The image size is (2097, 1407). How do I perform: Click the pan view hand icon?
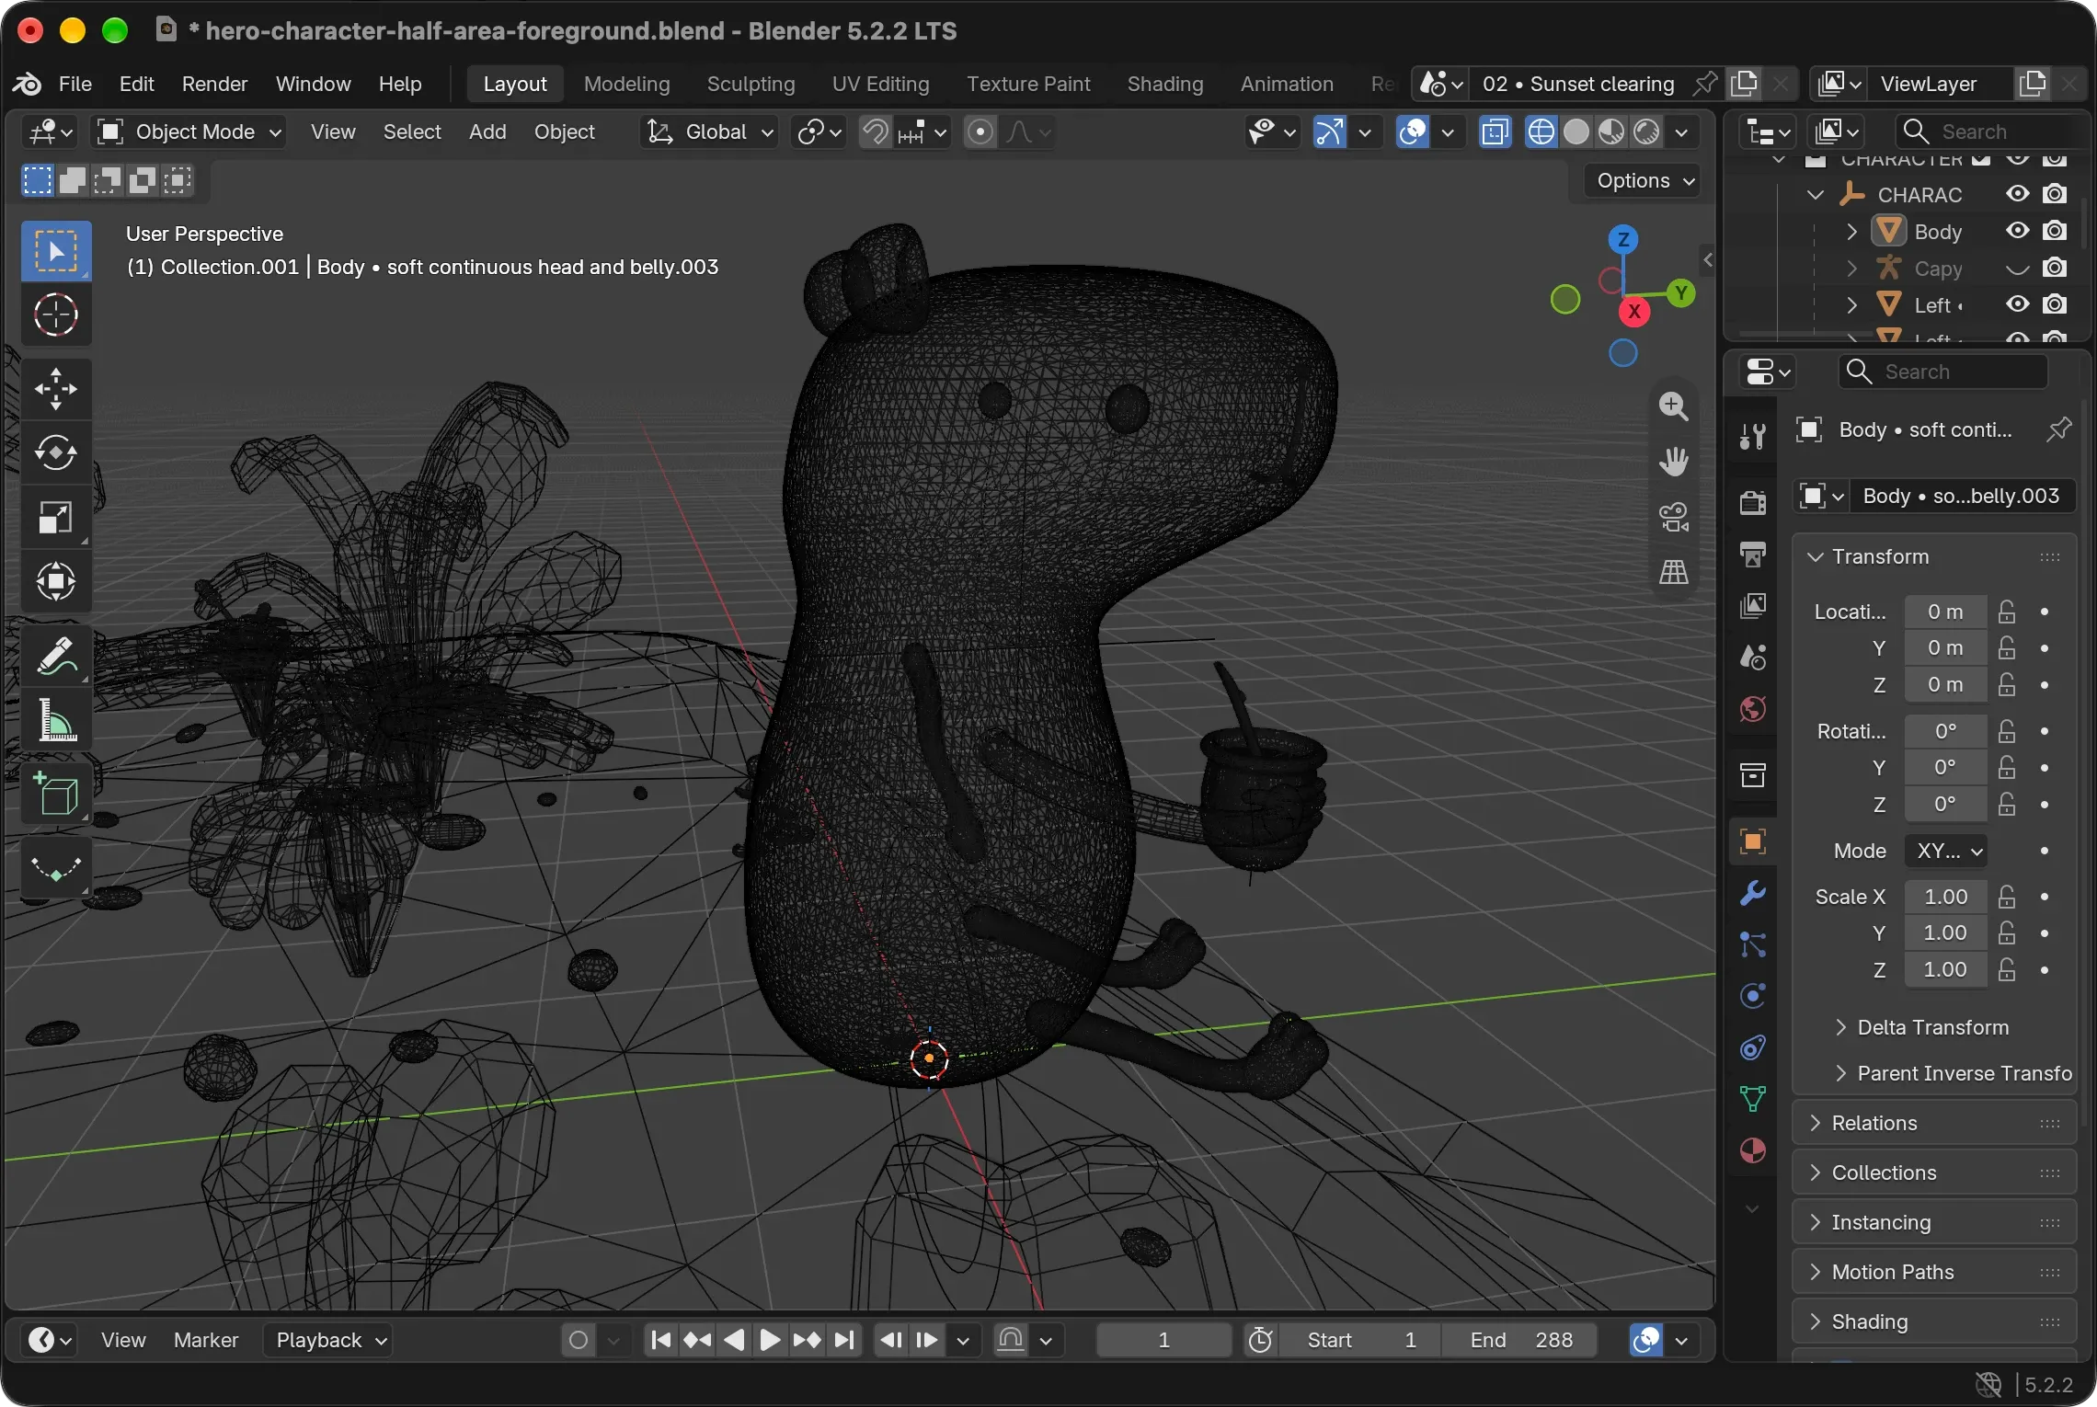point(1673,462)
